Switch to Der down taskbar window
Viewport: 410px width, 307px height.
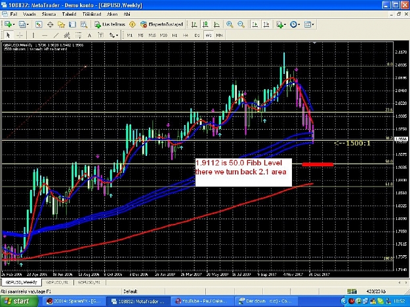pos(265,301)
